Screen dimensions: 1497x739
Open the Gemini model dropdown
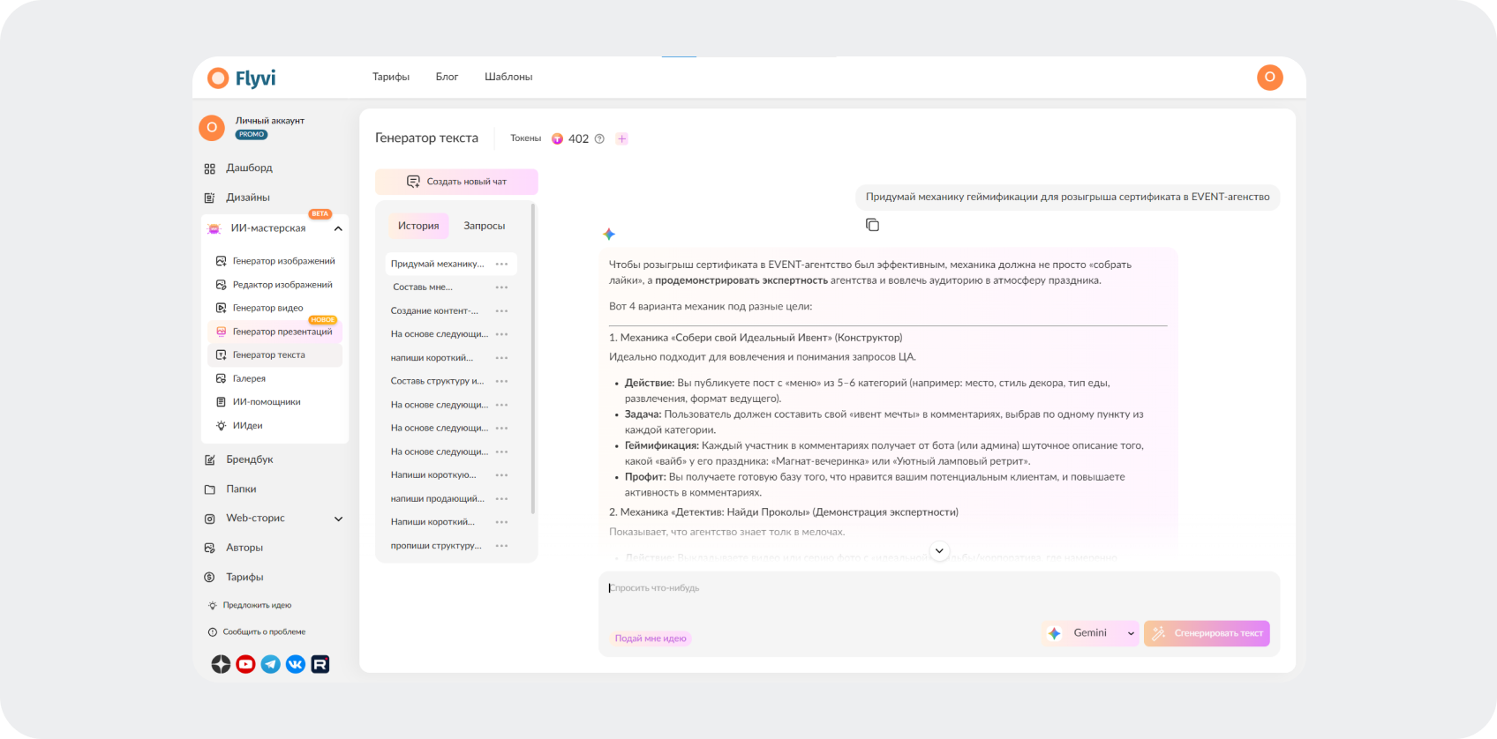pos(1091,633)
